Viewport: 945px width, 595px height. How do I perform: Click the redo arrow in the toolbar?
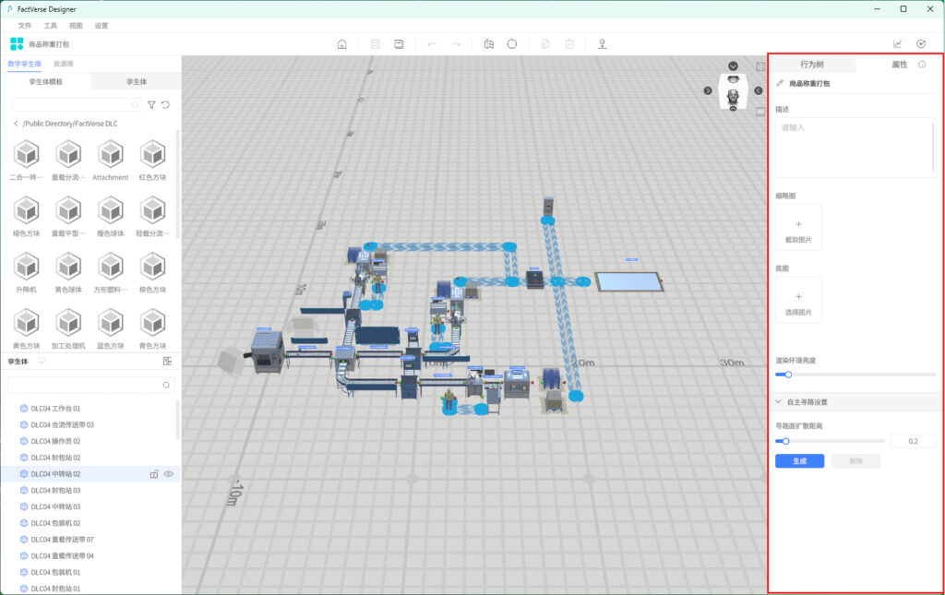point(456,44)
